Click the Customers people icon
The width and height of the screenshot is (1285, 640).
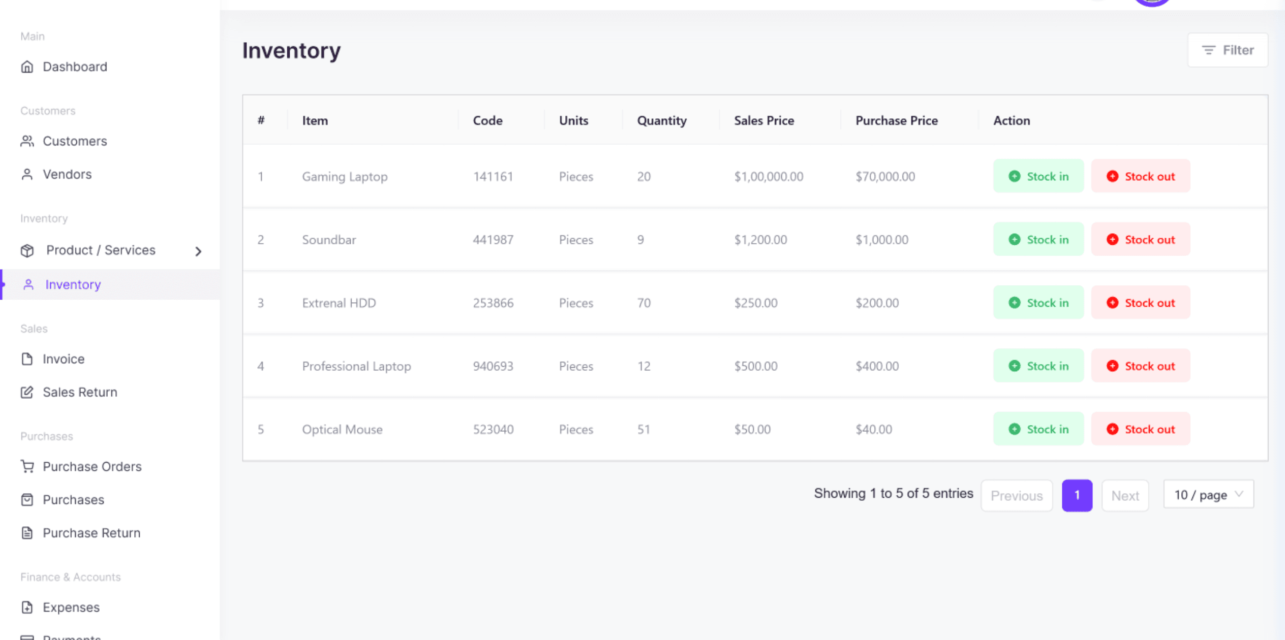(27, 141)
